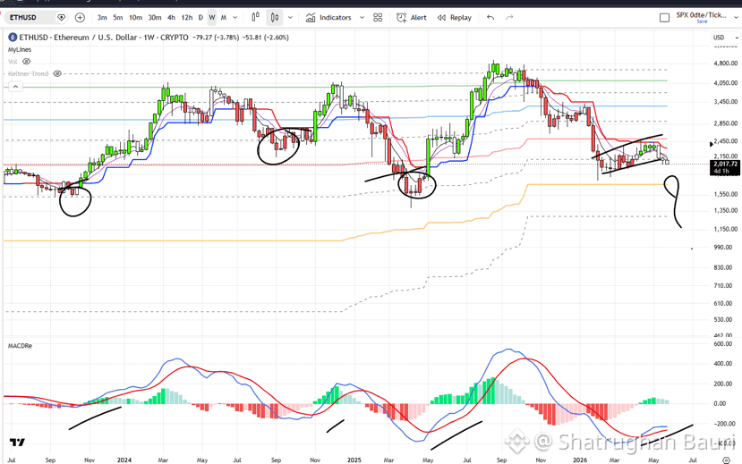
Task: Open the indicator templates grid icon
Action: pyautogui.click(x=378, y=18)
